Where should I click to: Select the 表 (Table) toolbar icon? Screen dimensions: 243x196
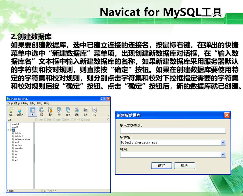coord(33,111)
